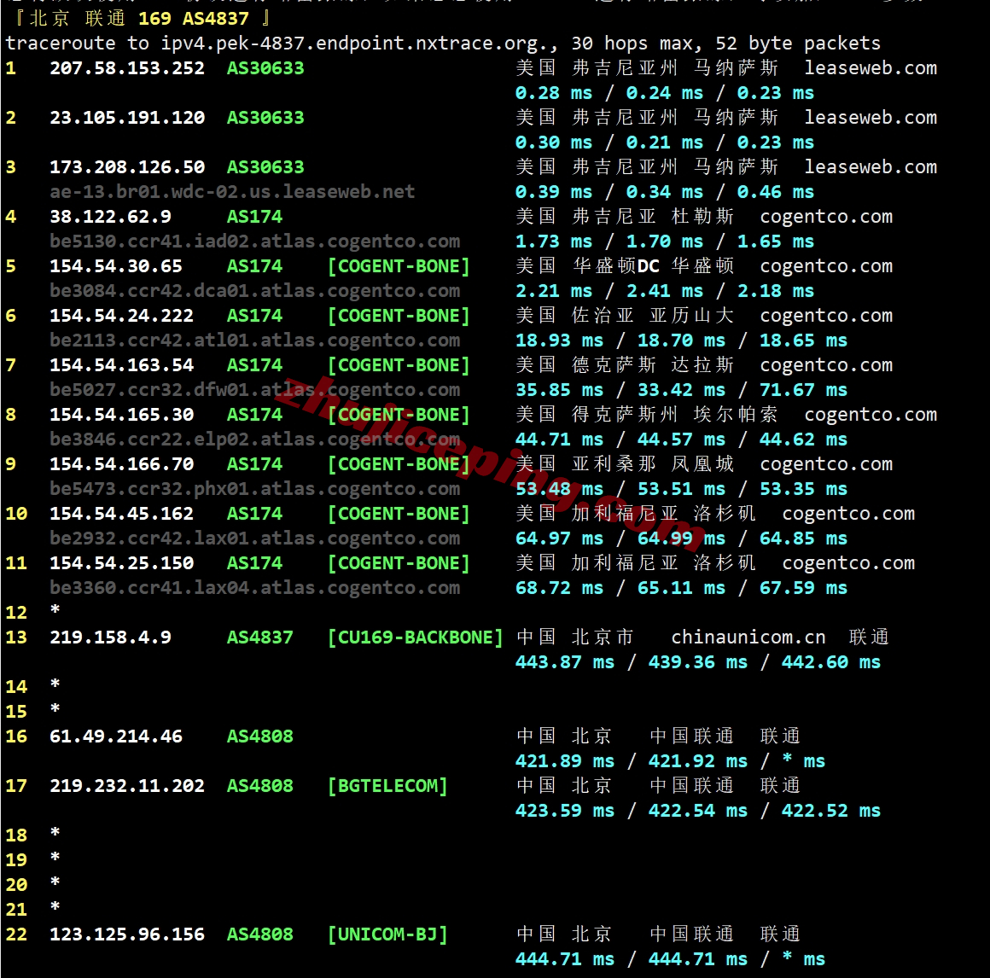This screenshot has width=990, height=978.
Task: Click the 169 AS4837 header text
Action: point(193,19)
